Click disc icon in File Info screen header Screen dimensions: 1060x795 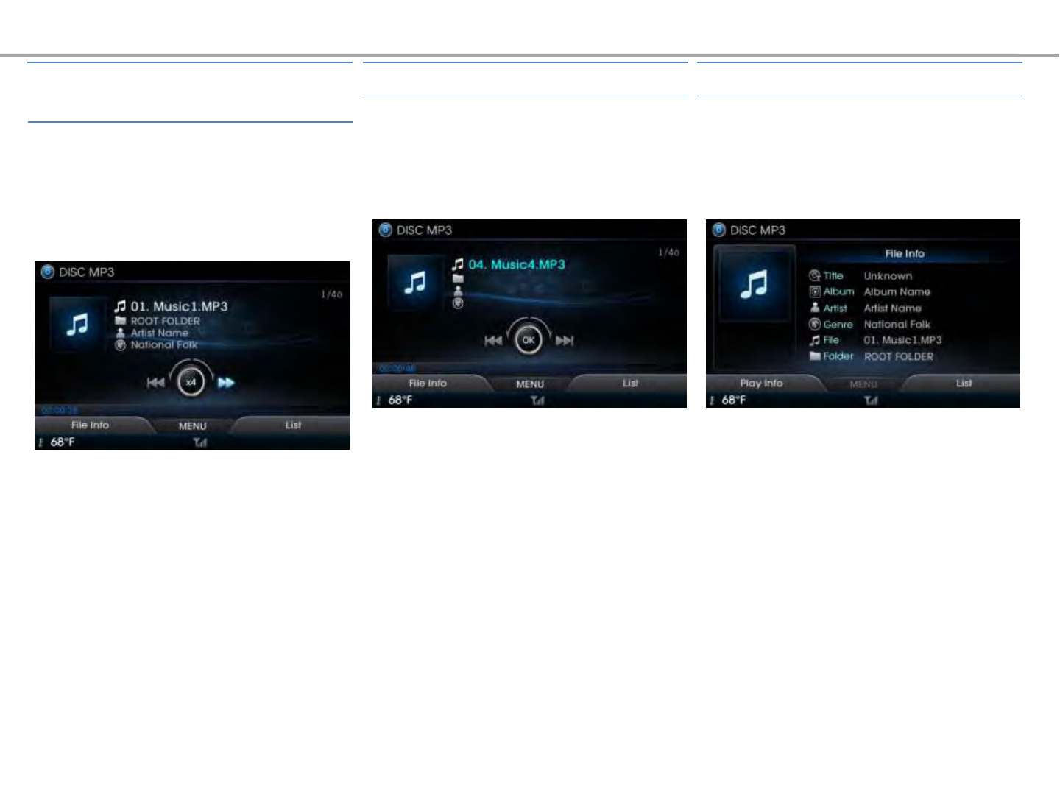pos(719,230)
